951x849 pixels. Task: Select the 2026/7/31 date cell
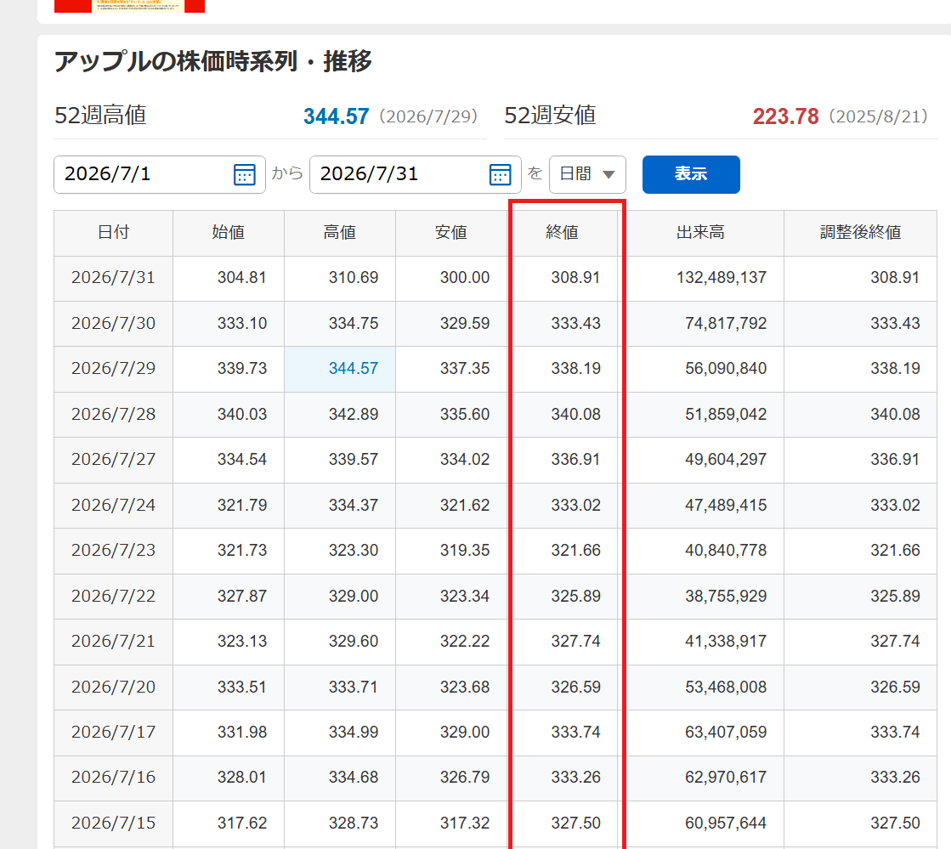(x=113, y=278)
